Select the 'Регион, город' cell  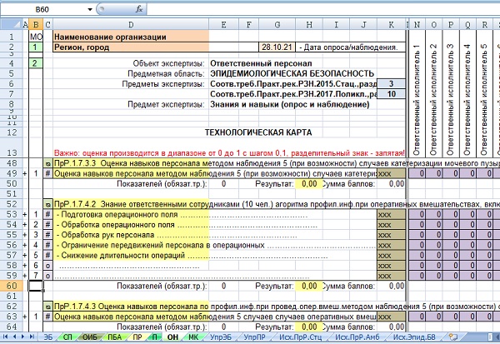pos(131,47)
